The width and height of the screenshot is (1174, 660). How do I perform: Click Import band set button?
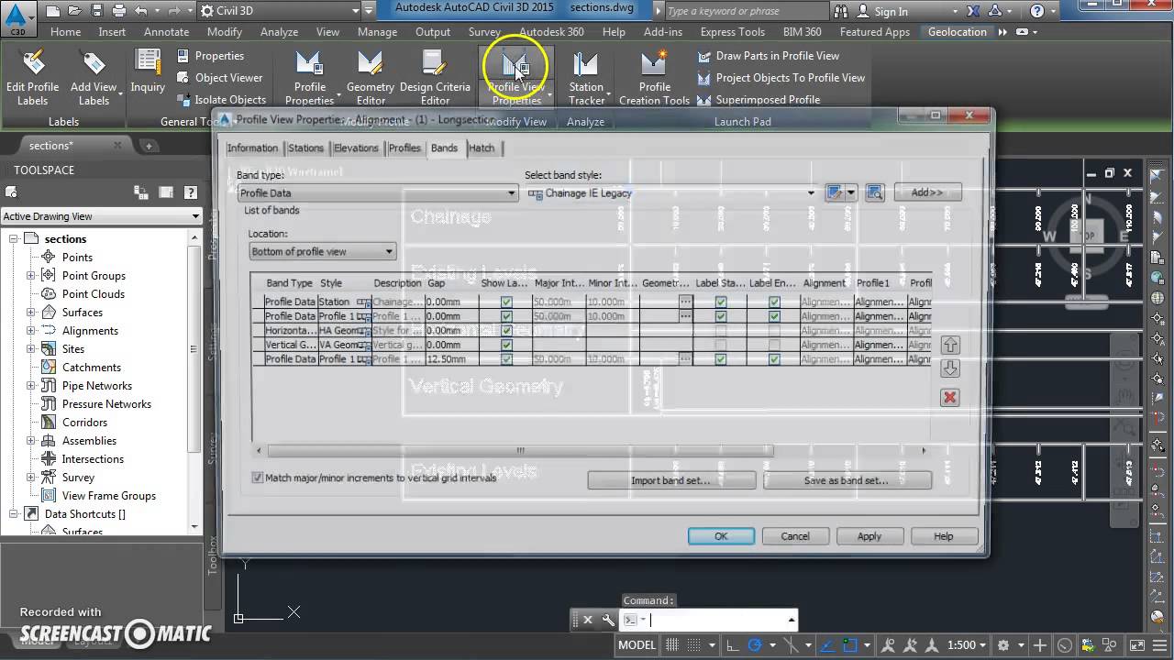pos(671,480)
